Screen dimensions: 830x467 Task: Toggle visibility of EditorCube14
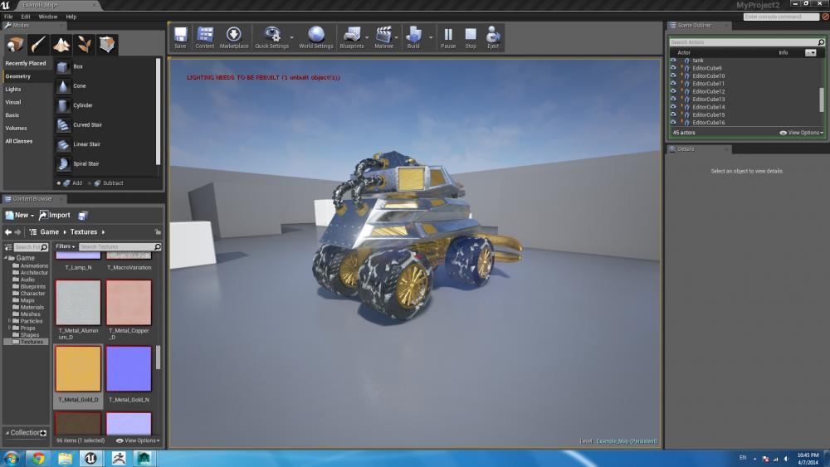tap(673, 107)
